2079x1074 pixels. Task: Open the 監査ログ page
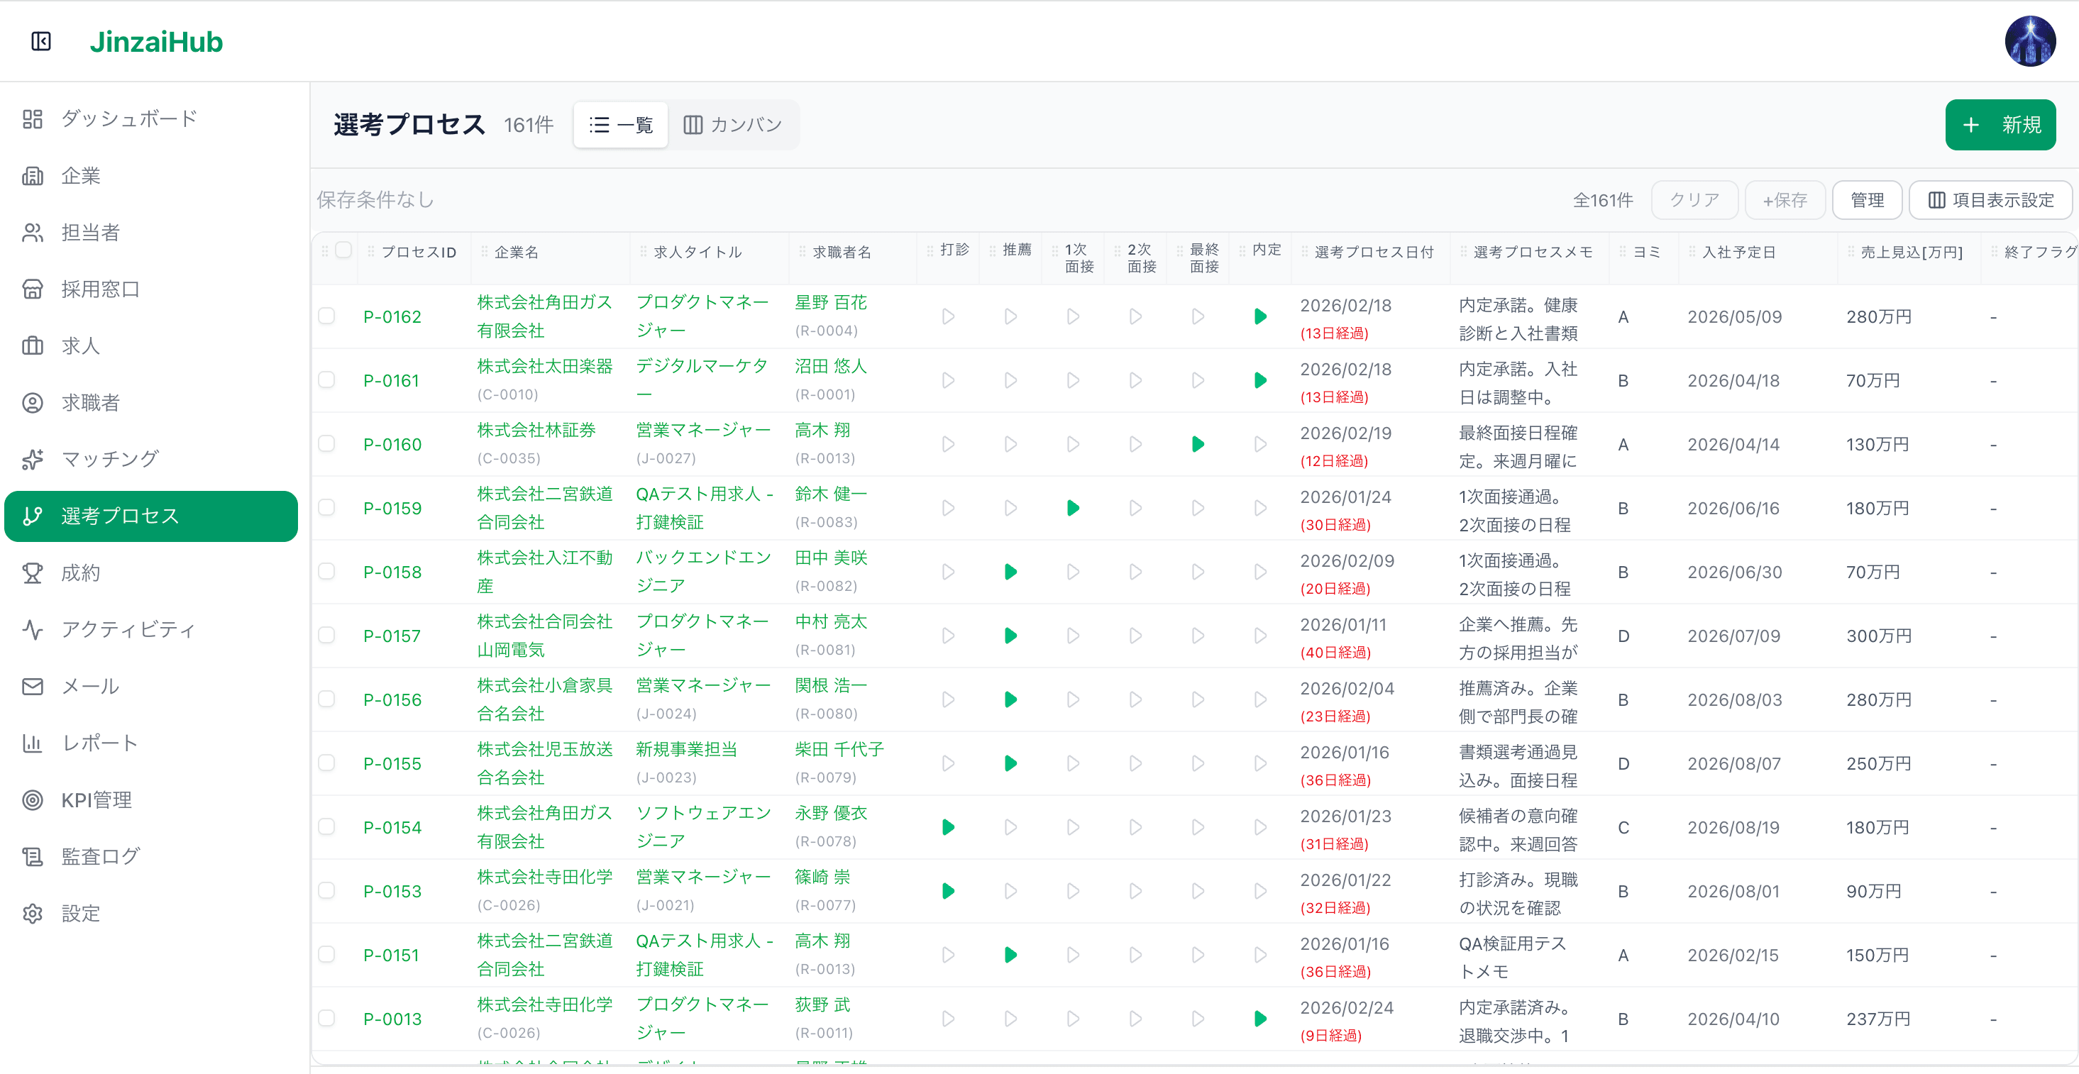100,856
